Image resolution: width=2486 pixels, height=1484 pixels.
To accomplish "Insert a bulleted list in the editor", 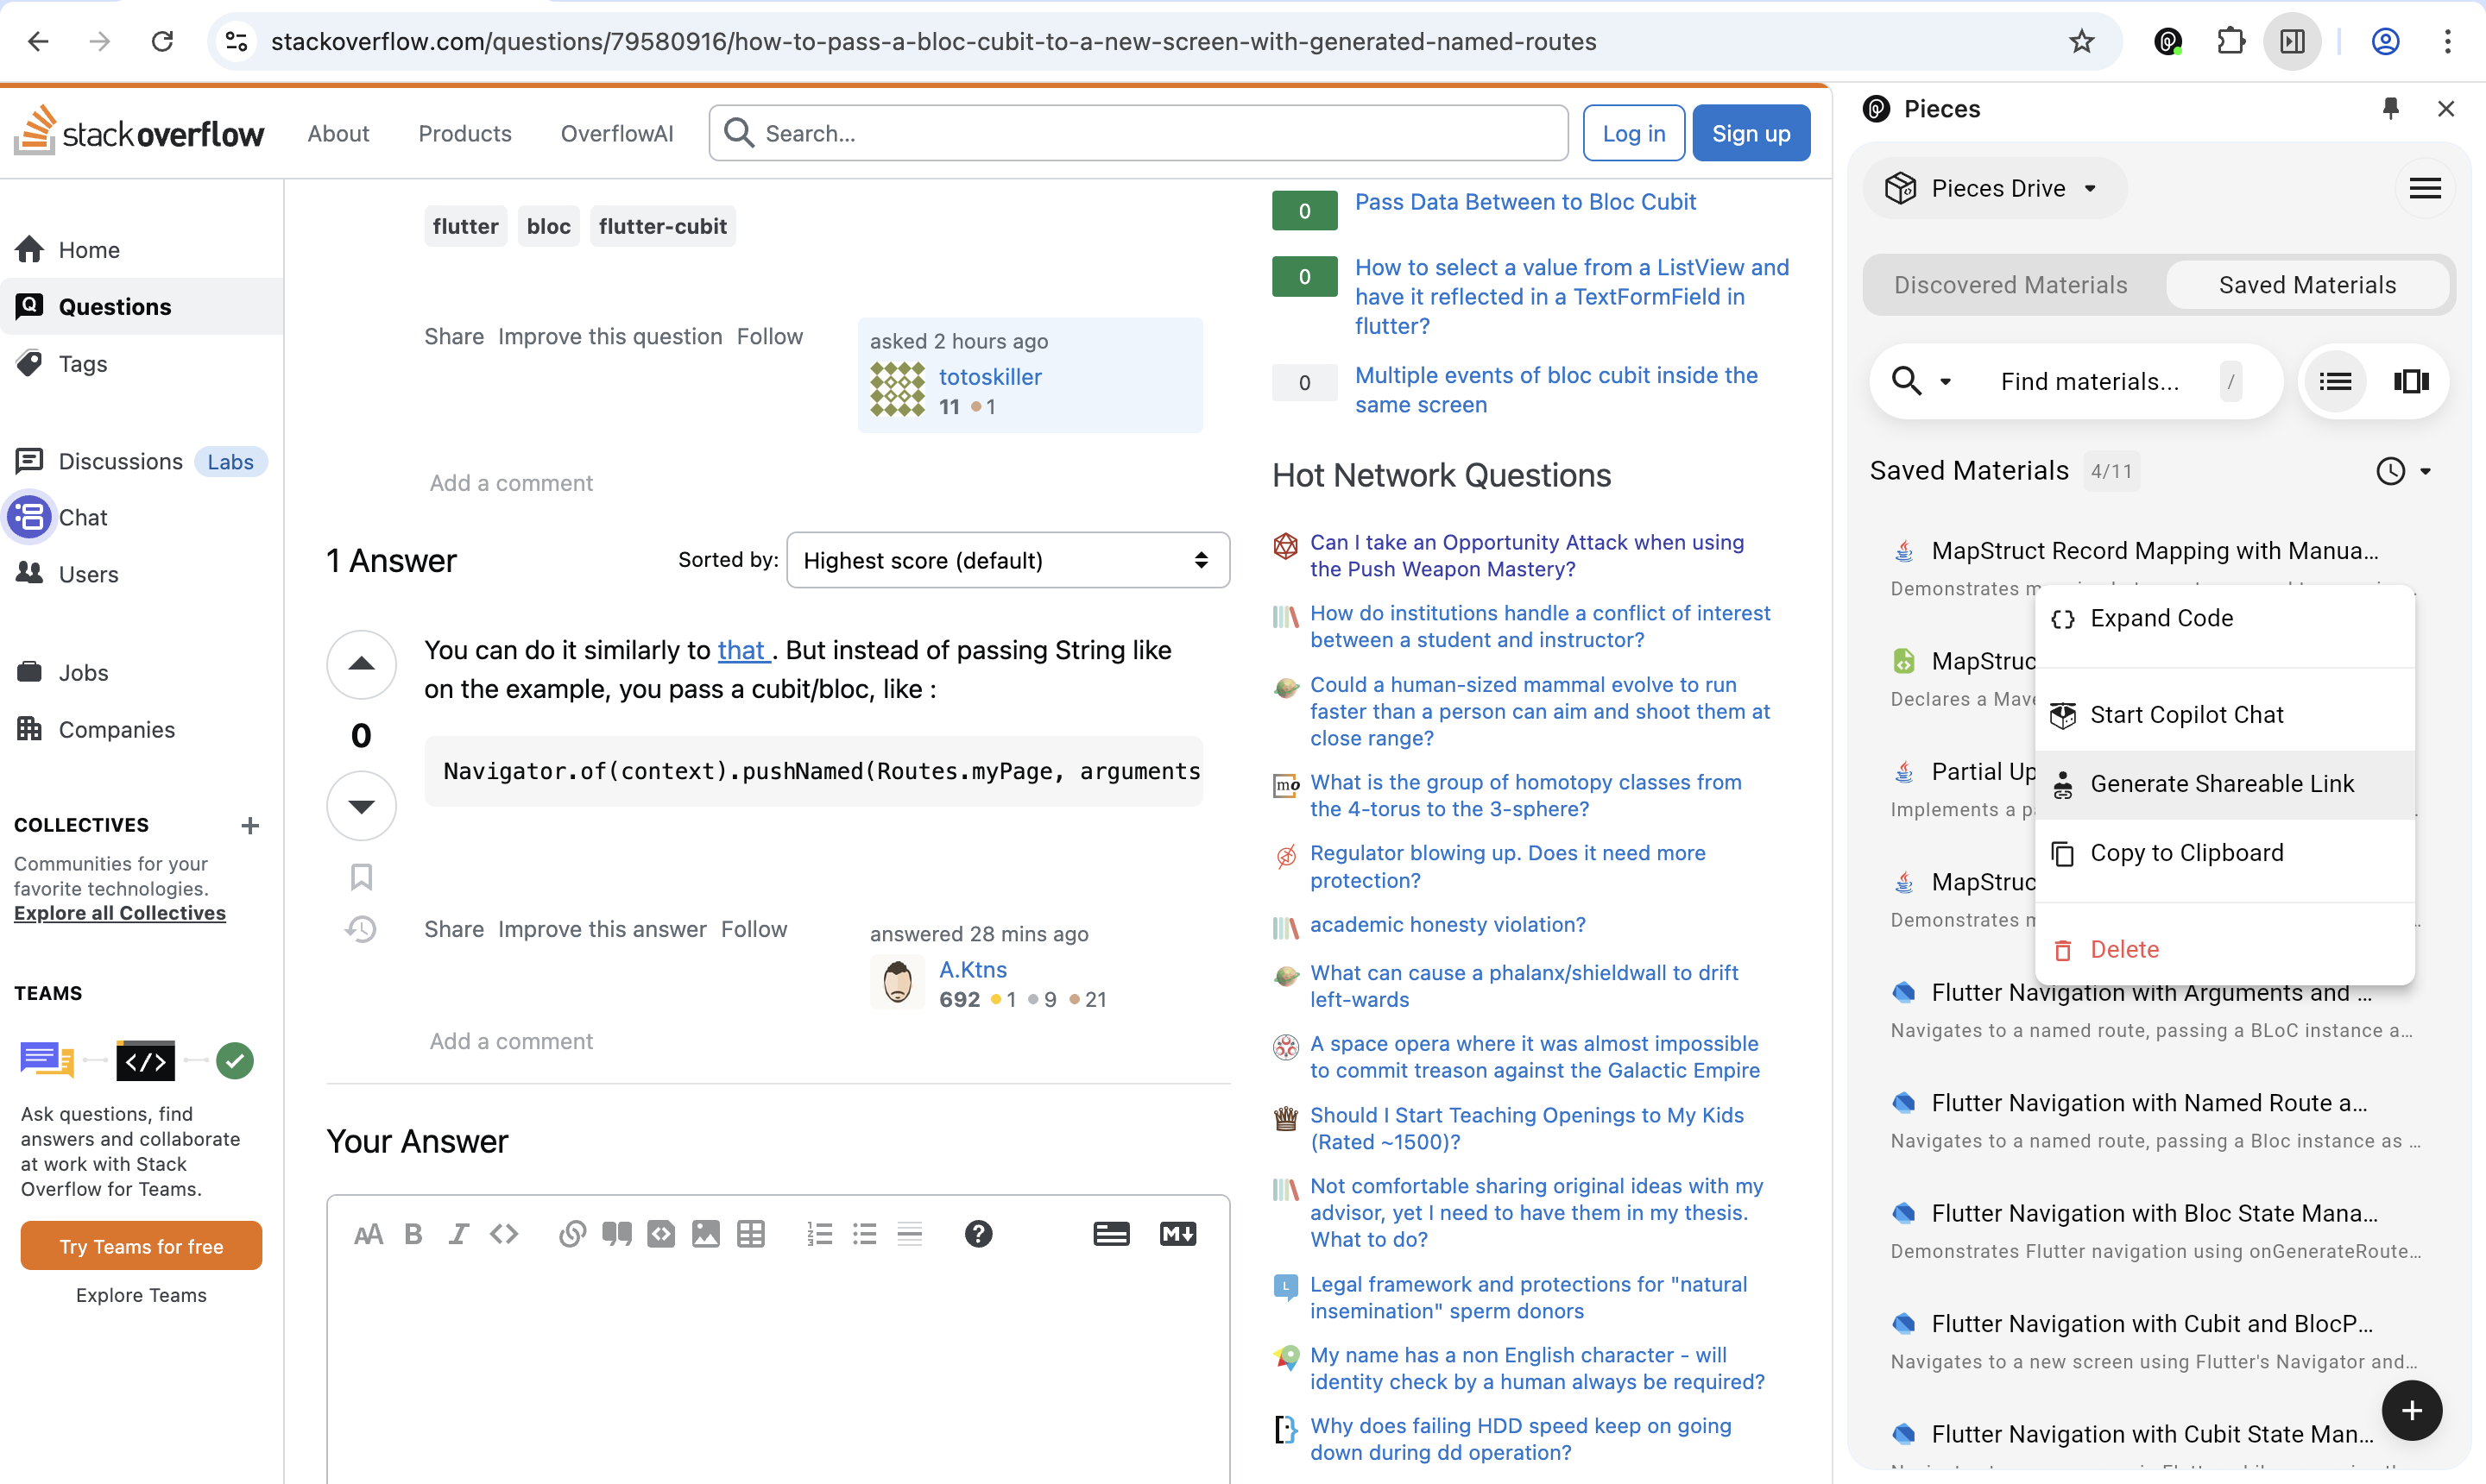I will pyautogui.click(x=865, y=1233).
